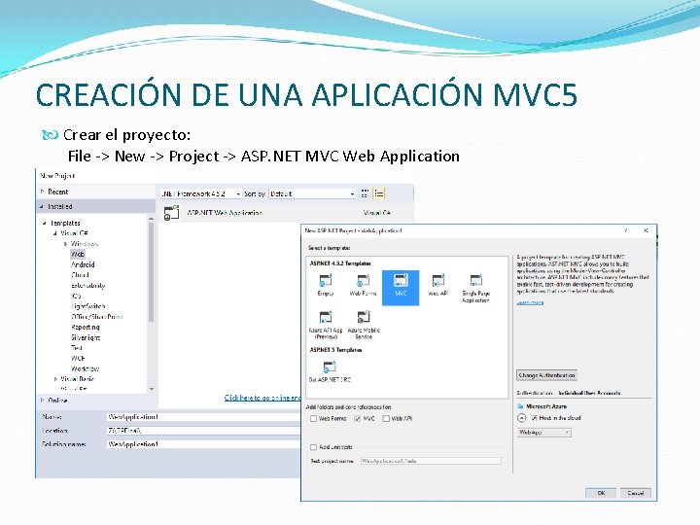Click the help question mark in dialog title
Image resolution: width=700 pixels, height=525 pixels.
point(626,230)
